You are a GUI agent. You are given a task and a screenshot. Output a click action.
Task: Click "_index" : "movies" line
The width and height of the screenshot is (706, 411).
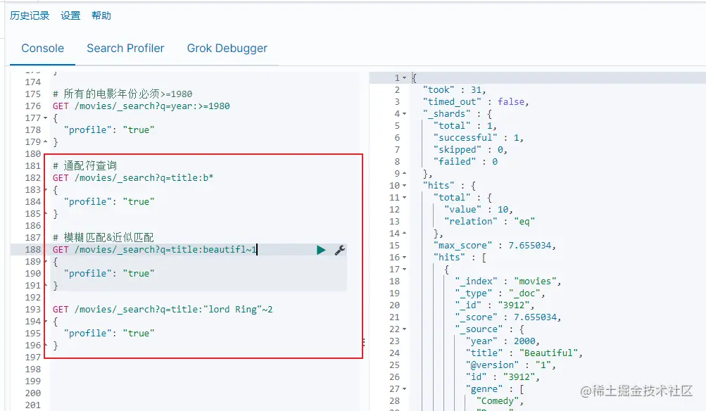coord(508,282)
